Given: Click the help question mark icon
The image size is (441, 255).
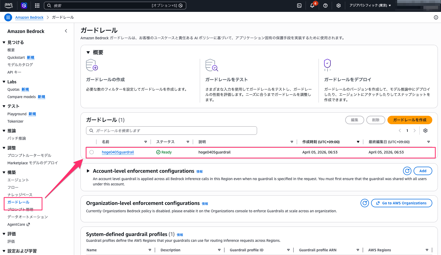Looking at the screenshot, I should click(325, 6).
